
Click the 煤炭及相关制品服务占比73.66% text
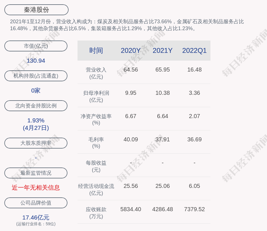click(135, 22)
